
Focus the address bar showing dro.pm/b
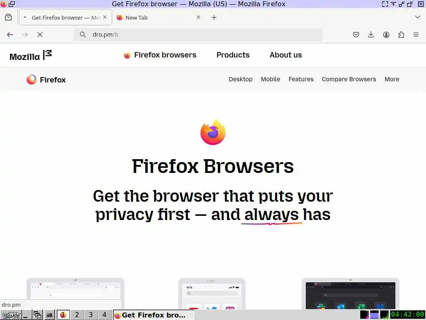(x=198, y=35)
